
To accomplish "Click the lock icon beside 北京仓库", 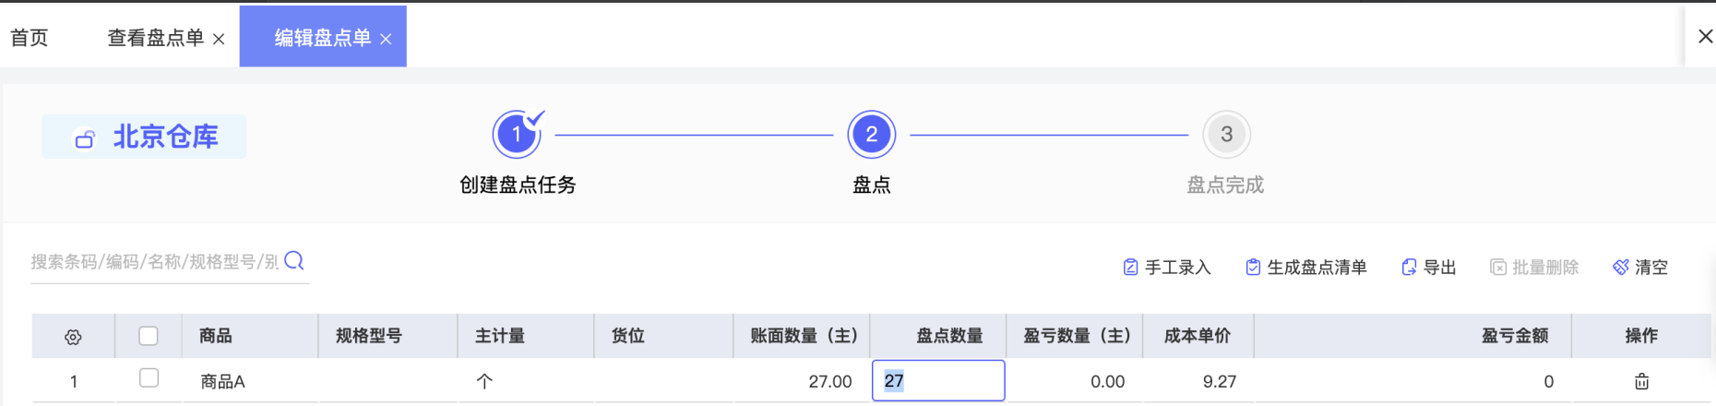I will point(85,138).
